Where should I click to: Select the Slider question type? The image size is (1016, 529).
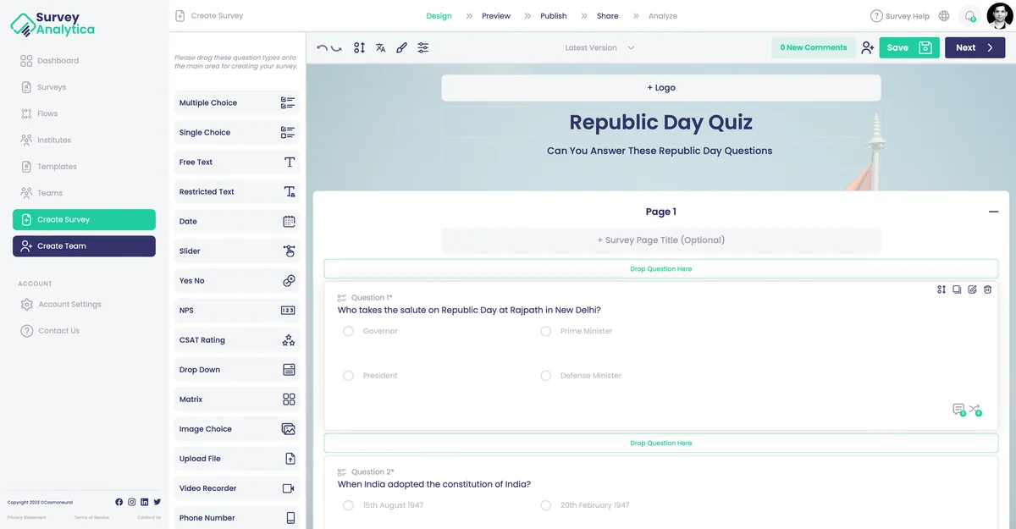click(237, 251)
